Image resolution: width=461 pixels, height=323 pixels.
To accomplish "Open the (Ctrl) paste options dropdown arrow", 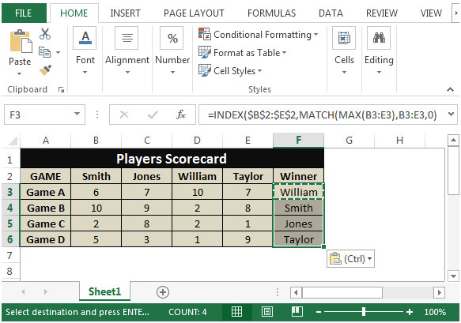I will click(x=369, y=259).
